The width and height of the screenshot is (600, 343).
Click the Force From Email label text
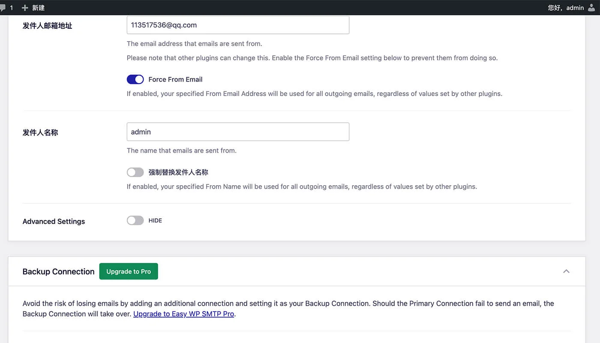pos(175,79)
